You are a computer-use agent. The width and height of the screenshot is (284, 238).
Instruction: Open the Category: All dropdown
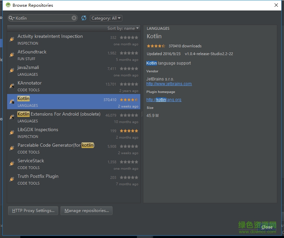tap(106, 18)
